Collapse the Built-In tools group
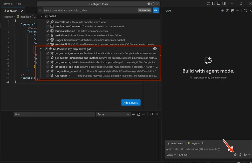This screenshot has height=163, width=252. click(x=41, y=16)
